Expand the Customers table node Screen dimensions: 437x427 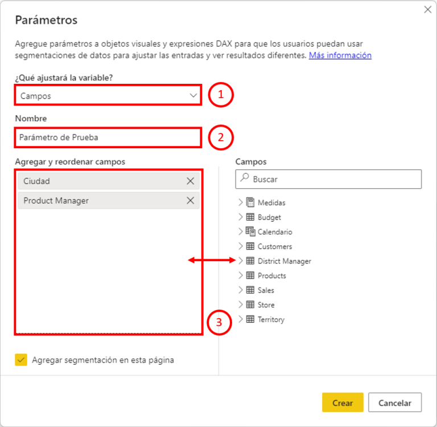[x=241, y=246]
